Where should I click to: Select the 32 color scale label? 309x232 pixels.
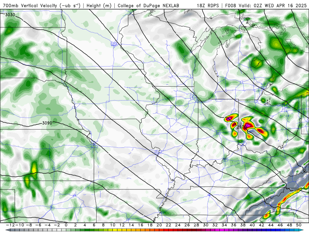click(x=215, y=225)
